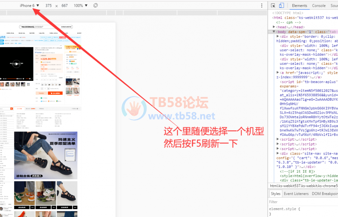The height and width of the screenshot is (217, 338).
Task: Open the orange and green sneakers product photo
Action: [24, 193]
